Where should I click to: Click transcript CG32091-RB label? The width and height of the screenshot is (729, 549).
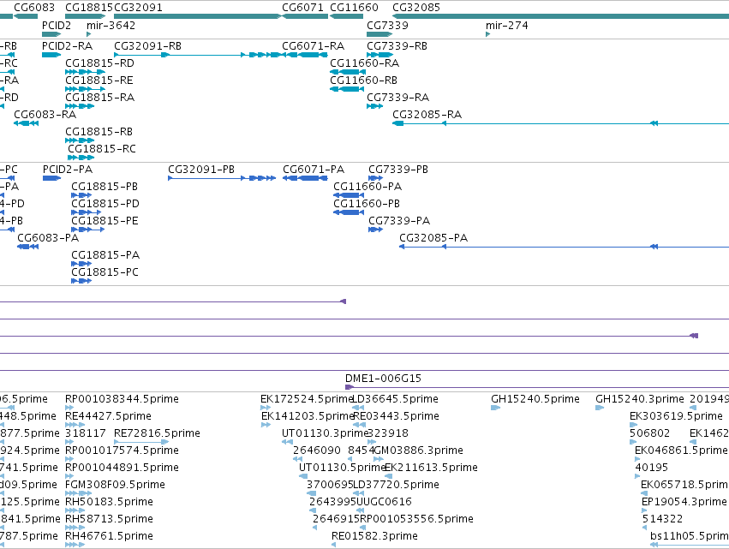click(147, 46)
